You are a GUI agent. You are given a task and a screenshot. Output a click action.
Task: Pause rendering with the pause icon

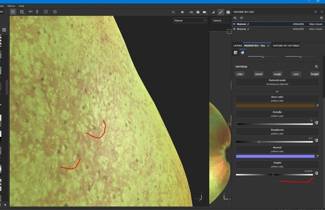point(182,12)
